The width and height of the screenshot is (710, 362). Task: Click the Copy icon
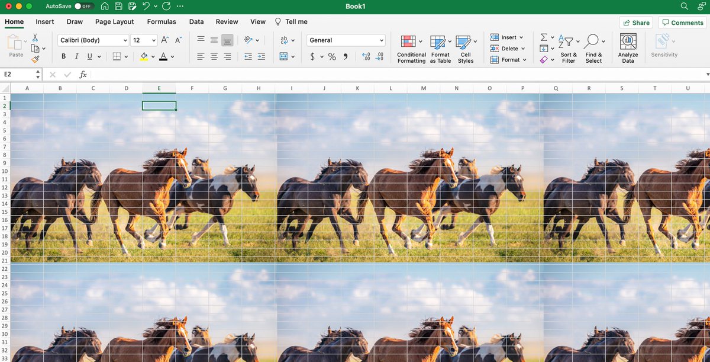coord(35,49)
